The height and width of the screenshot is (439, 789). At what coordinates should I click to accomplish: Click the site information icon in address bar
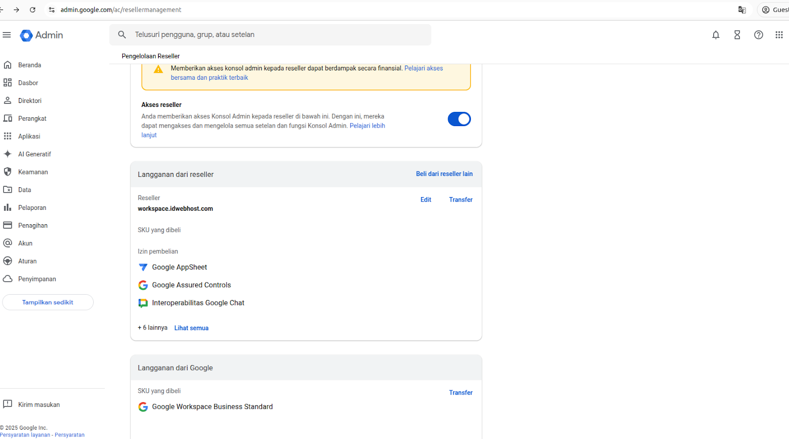click(52, 10)
